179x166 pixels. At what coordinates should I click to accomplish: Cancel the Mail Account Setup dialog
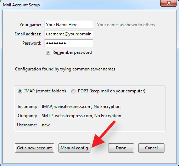tap(151, 148)
